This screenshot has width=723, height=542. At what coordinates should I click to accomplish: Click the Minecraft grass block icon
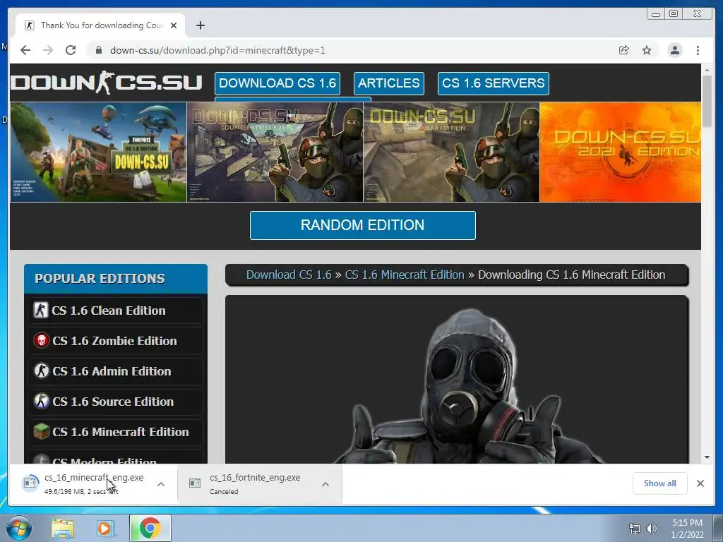(x=42, y=432)
